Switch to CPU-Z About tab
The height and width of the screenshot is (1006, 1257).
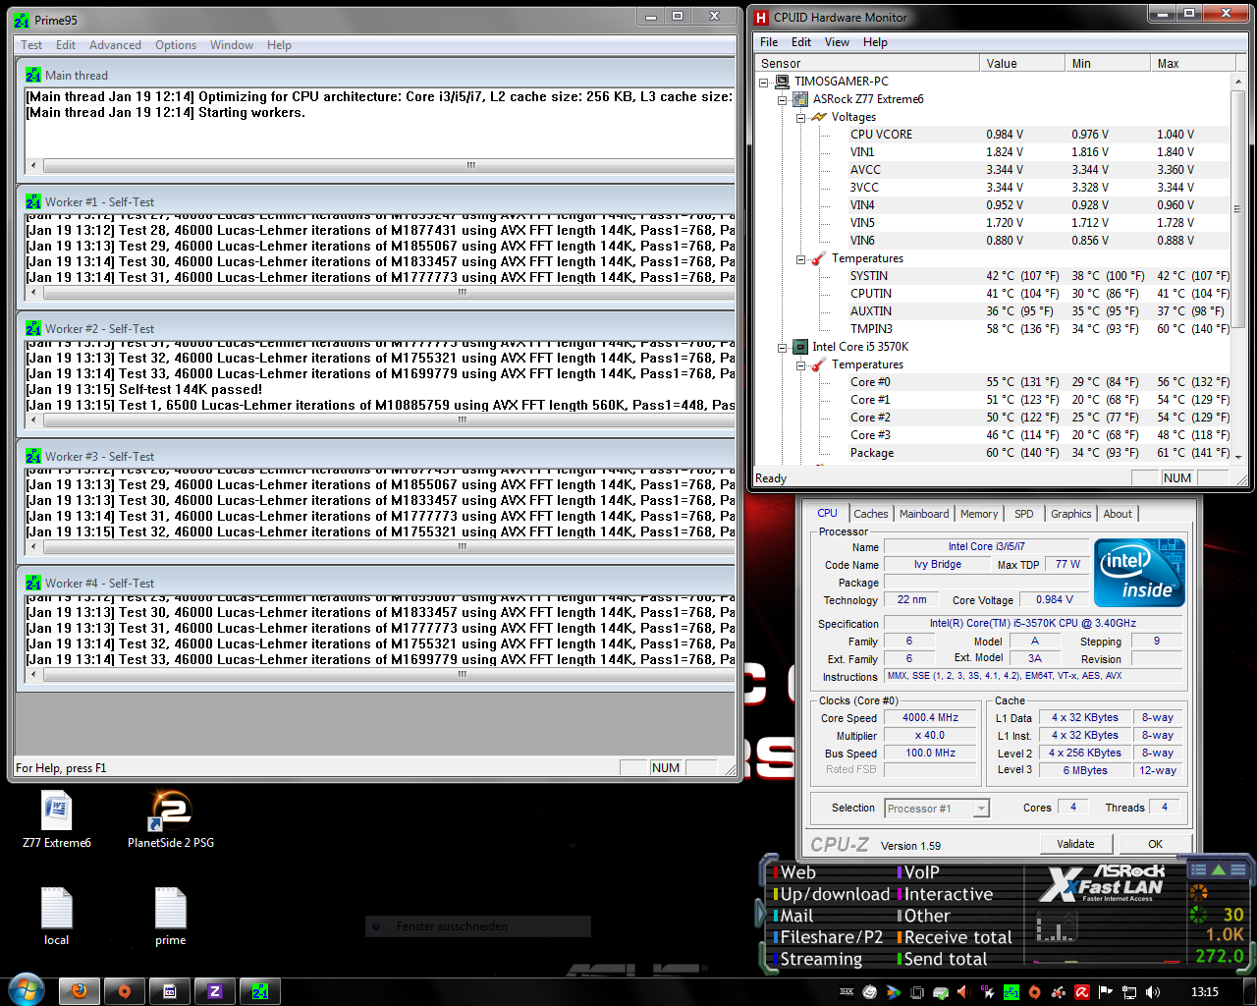pos(1118,514)
